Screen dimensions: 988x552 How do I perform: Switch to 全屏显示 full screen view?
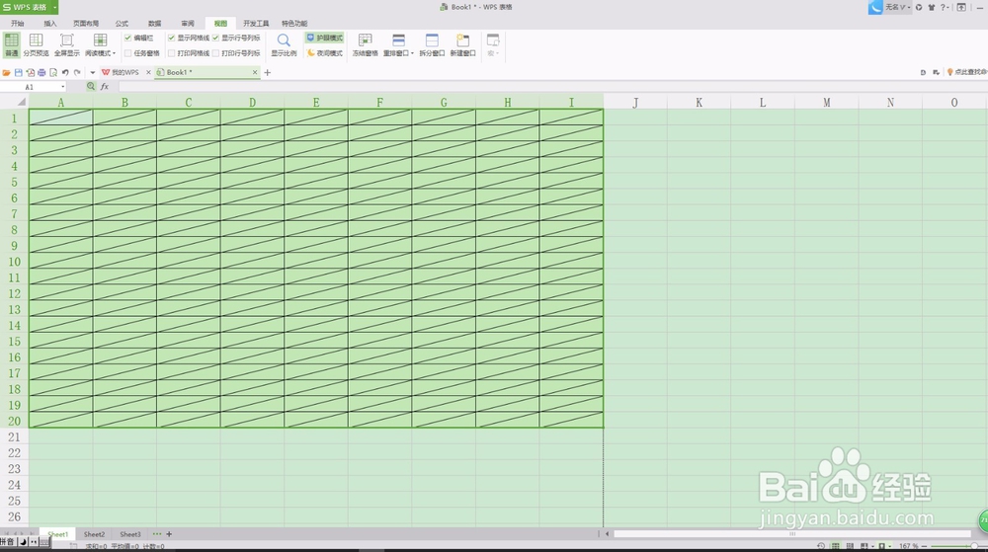point(67,44)
